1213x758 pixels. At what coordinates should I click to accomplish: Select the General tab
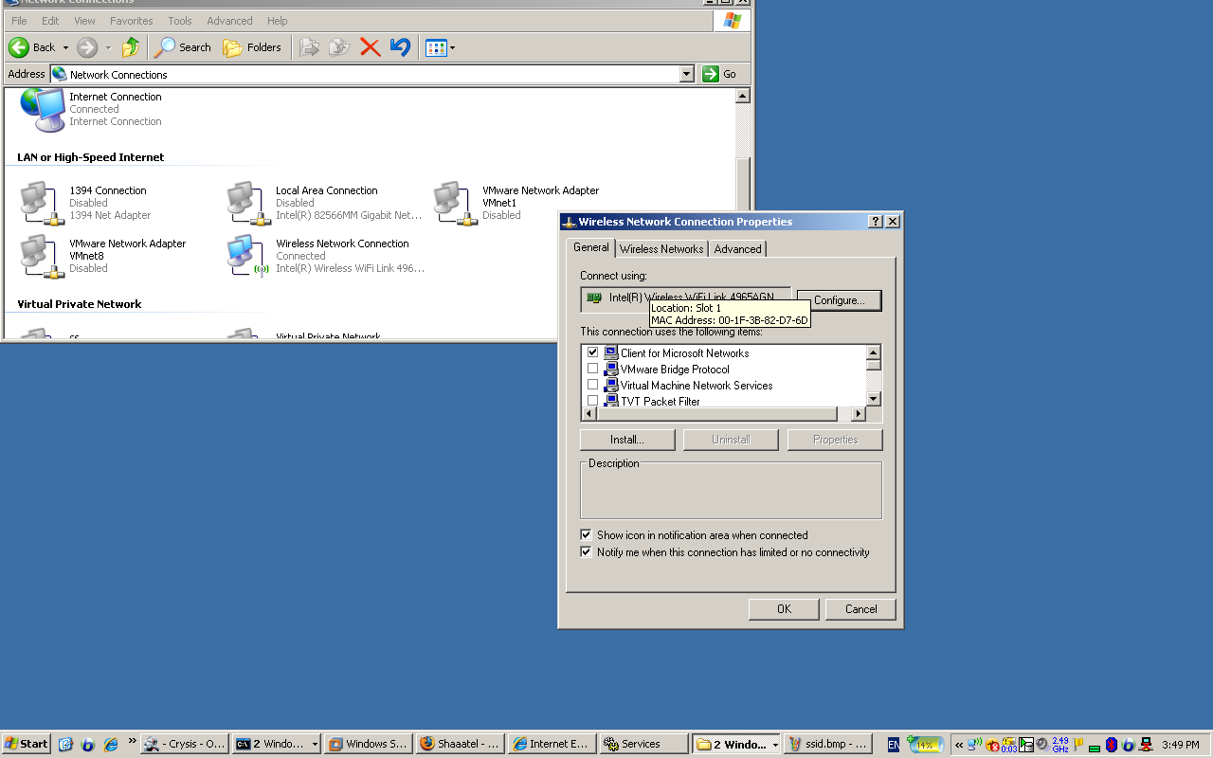click(590, 247)
